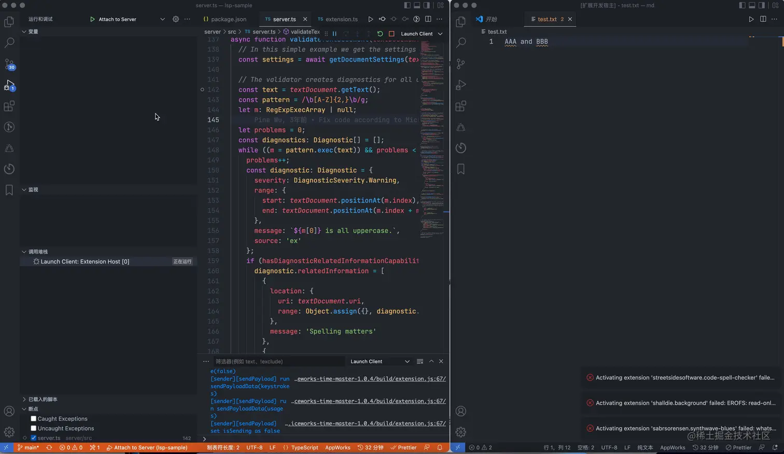Toggle primary sidebar in the left window title bar
The image size is (784, 454).
click(407, 5)
